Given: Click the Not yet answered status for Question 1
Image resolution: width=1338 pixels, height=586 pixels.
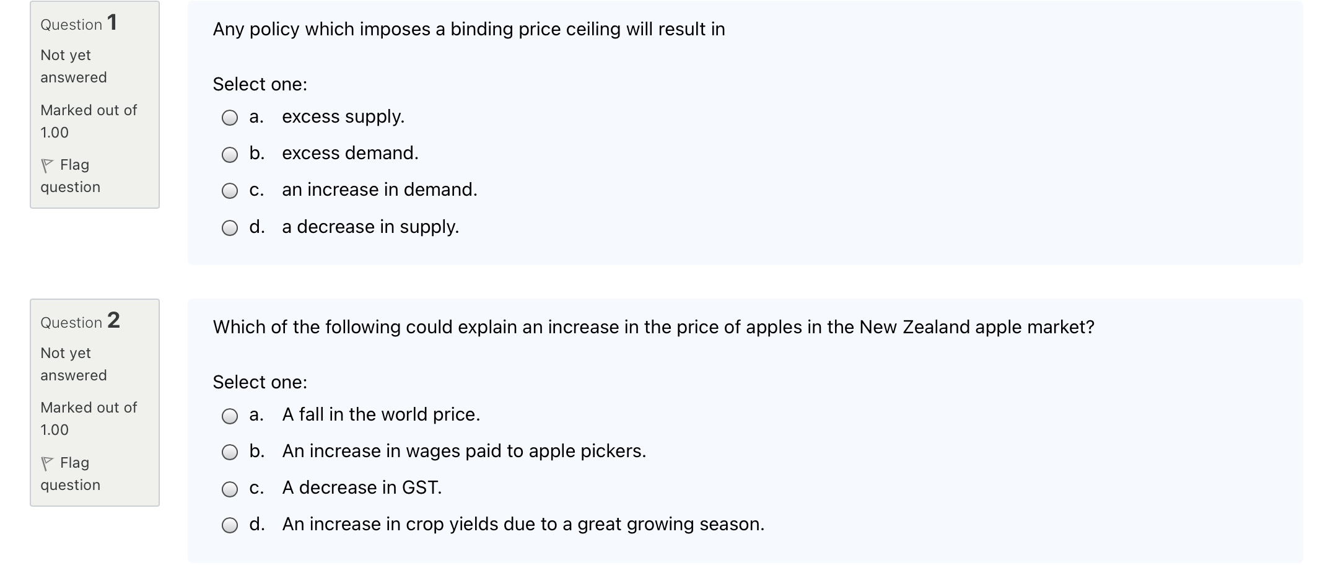Looking at the screenshot, I should click(72, 66).
